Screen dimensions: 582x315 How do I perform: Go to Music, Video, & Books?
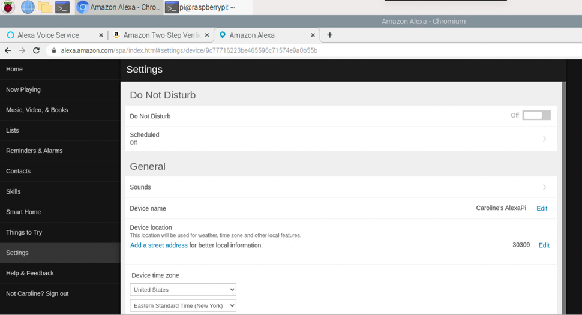(x=37, y=110)
